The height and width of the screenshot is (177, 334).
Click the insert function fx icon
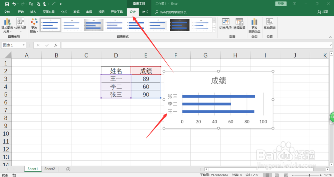coord(55,45)
